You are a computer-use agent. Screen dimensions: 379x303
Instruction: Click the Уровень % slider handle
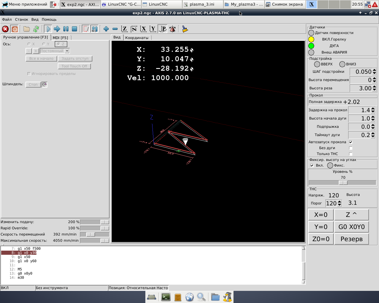point(343,183)
